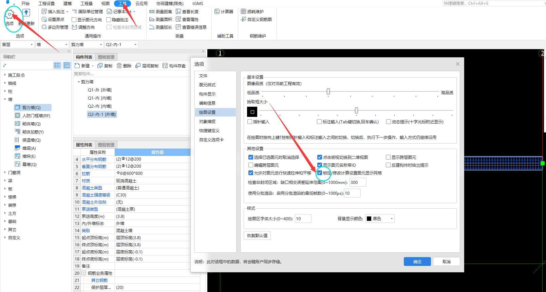
Task: Toggle 隐藏批注 checkbox
Action: [x=109, y=20]
